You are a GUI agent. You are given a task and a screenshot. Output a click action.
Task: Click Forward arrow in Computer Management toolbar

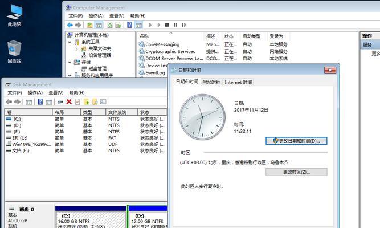(78, 25)
